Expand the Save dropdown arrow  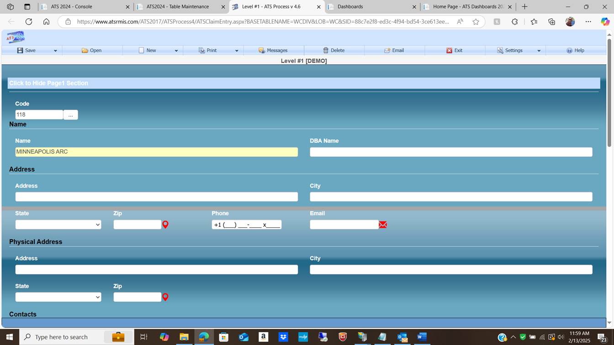pyautogui.click(x=55, y=51)
